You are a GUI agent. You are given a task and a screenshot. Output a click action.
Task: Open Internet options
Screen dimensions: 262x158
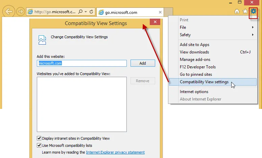point(213,92)
